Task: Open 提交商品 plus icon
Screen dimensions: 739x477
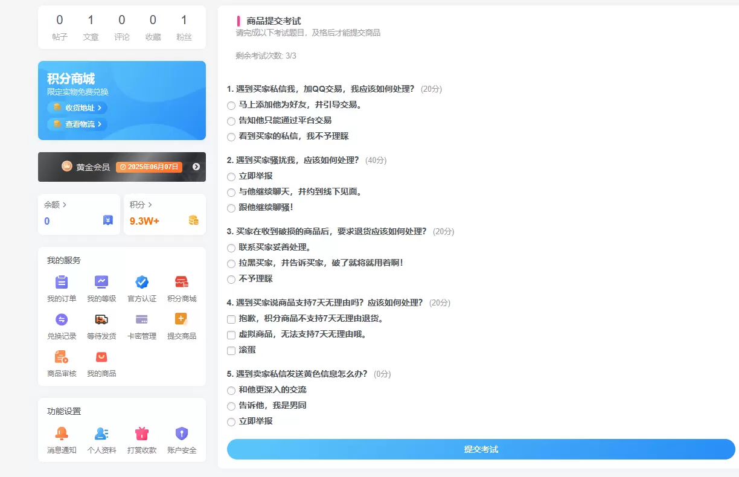Action: click(182, 319)
